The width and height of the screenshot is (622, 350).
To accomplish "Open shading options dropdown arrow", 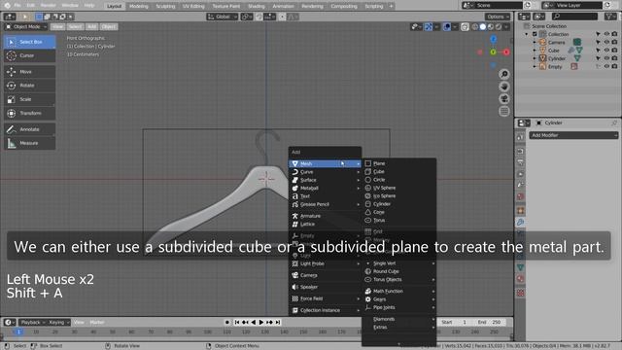I will [x=506, y=26].
